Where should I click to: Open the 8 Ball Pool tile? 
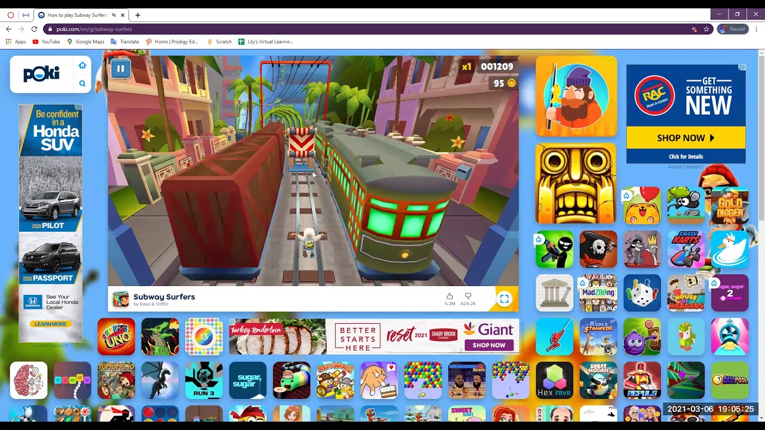pos(730,380)
